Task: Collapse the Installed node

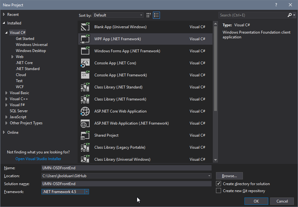Action: point(4,23)
